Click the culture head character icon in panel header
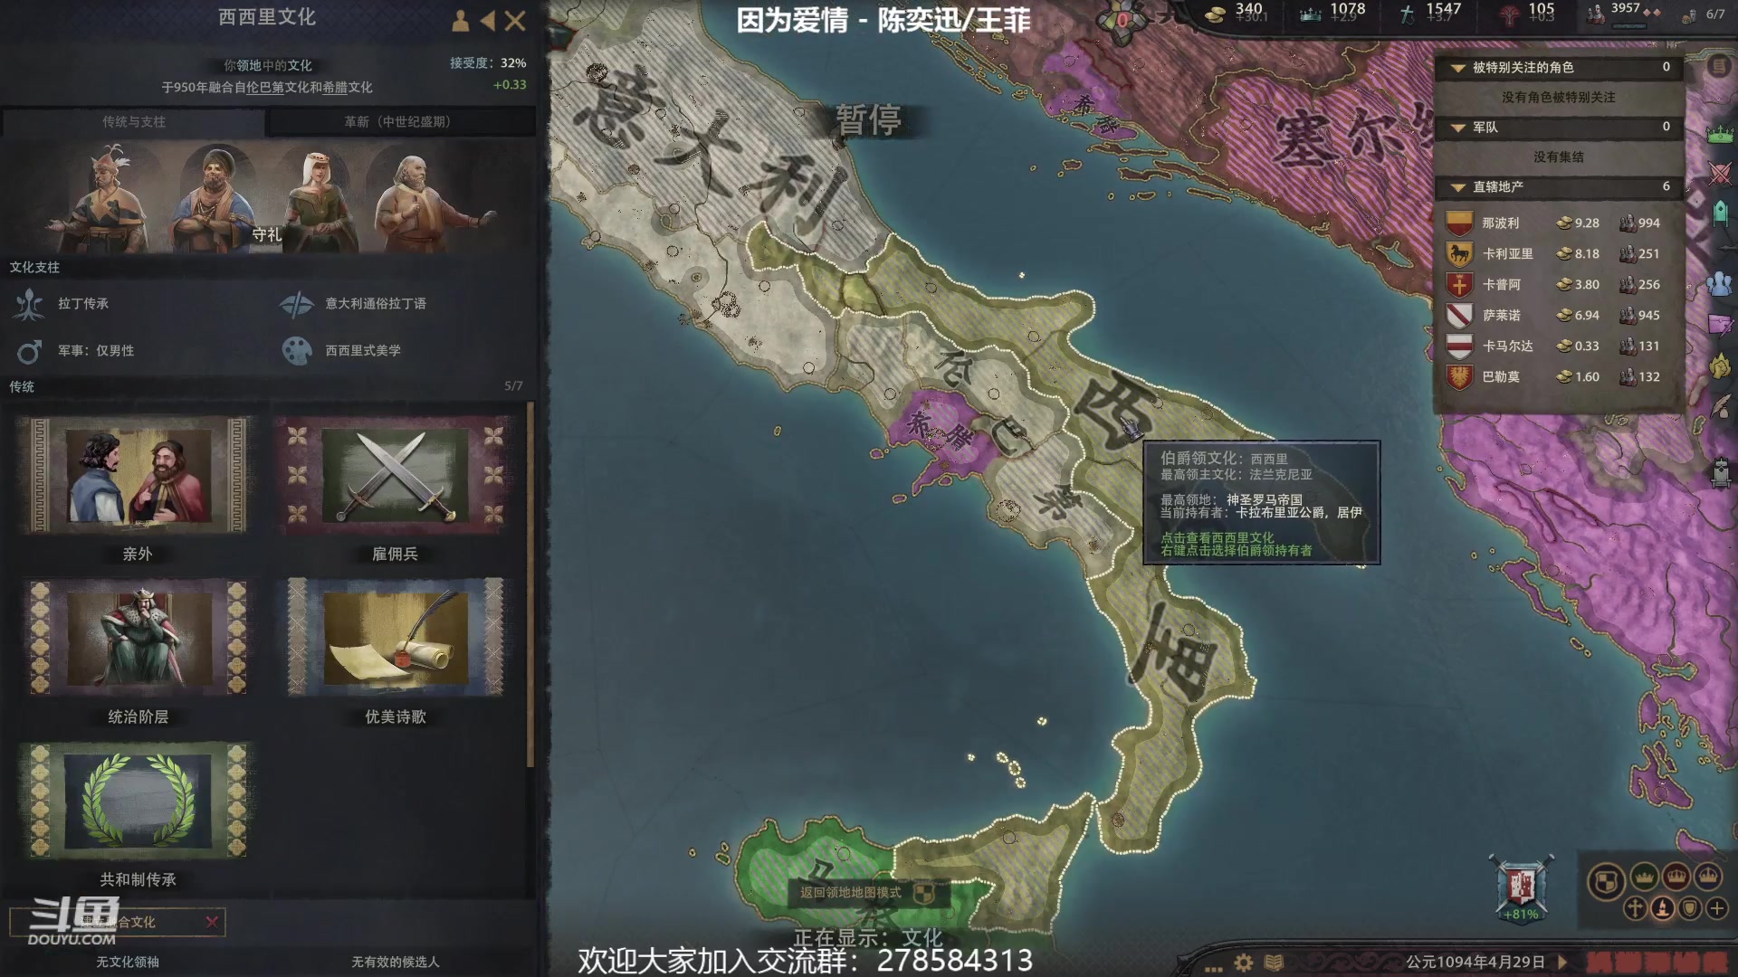 tap(461, 21)
